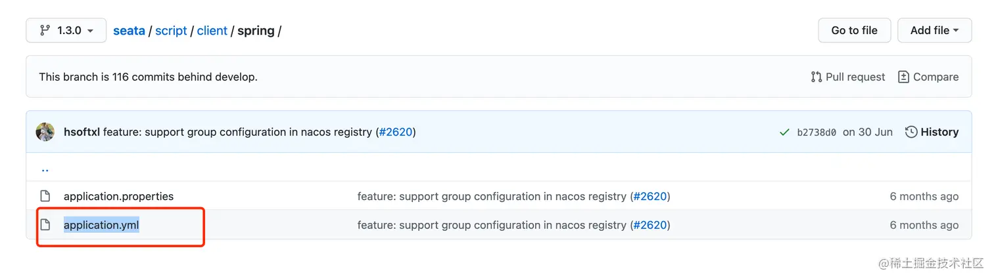Open commit hash b2738d0

coord(816,132)
